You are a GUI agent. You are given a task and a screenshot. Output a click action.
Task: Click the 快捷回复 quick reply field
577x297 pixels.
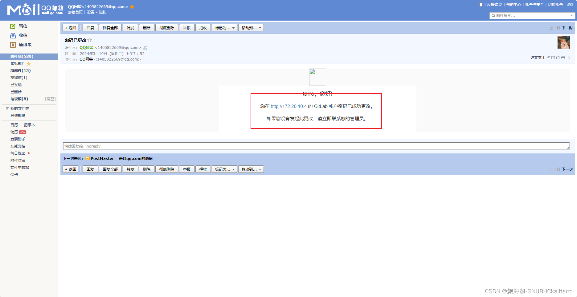tap(316, 146)
